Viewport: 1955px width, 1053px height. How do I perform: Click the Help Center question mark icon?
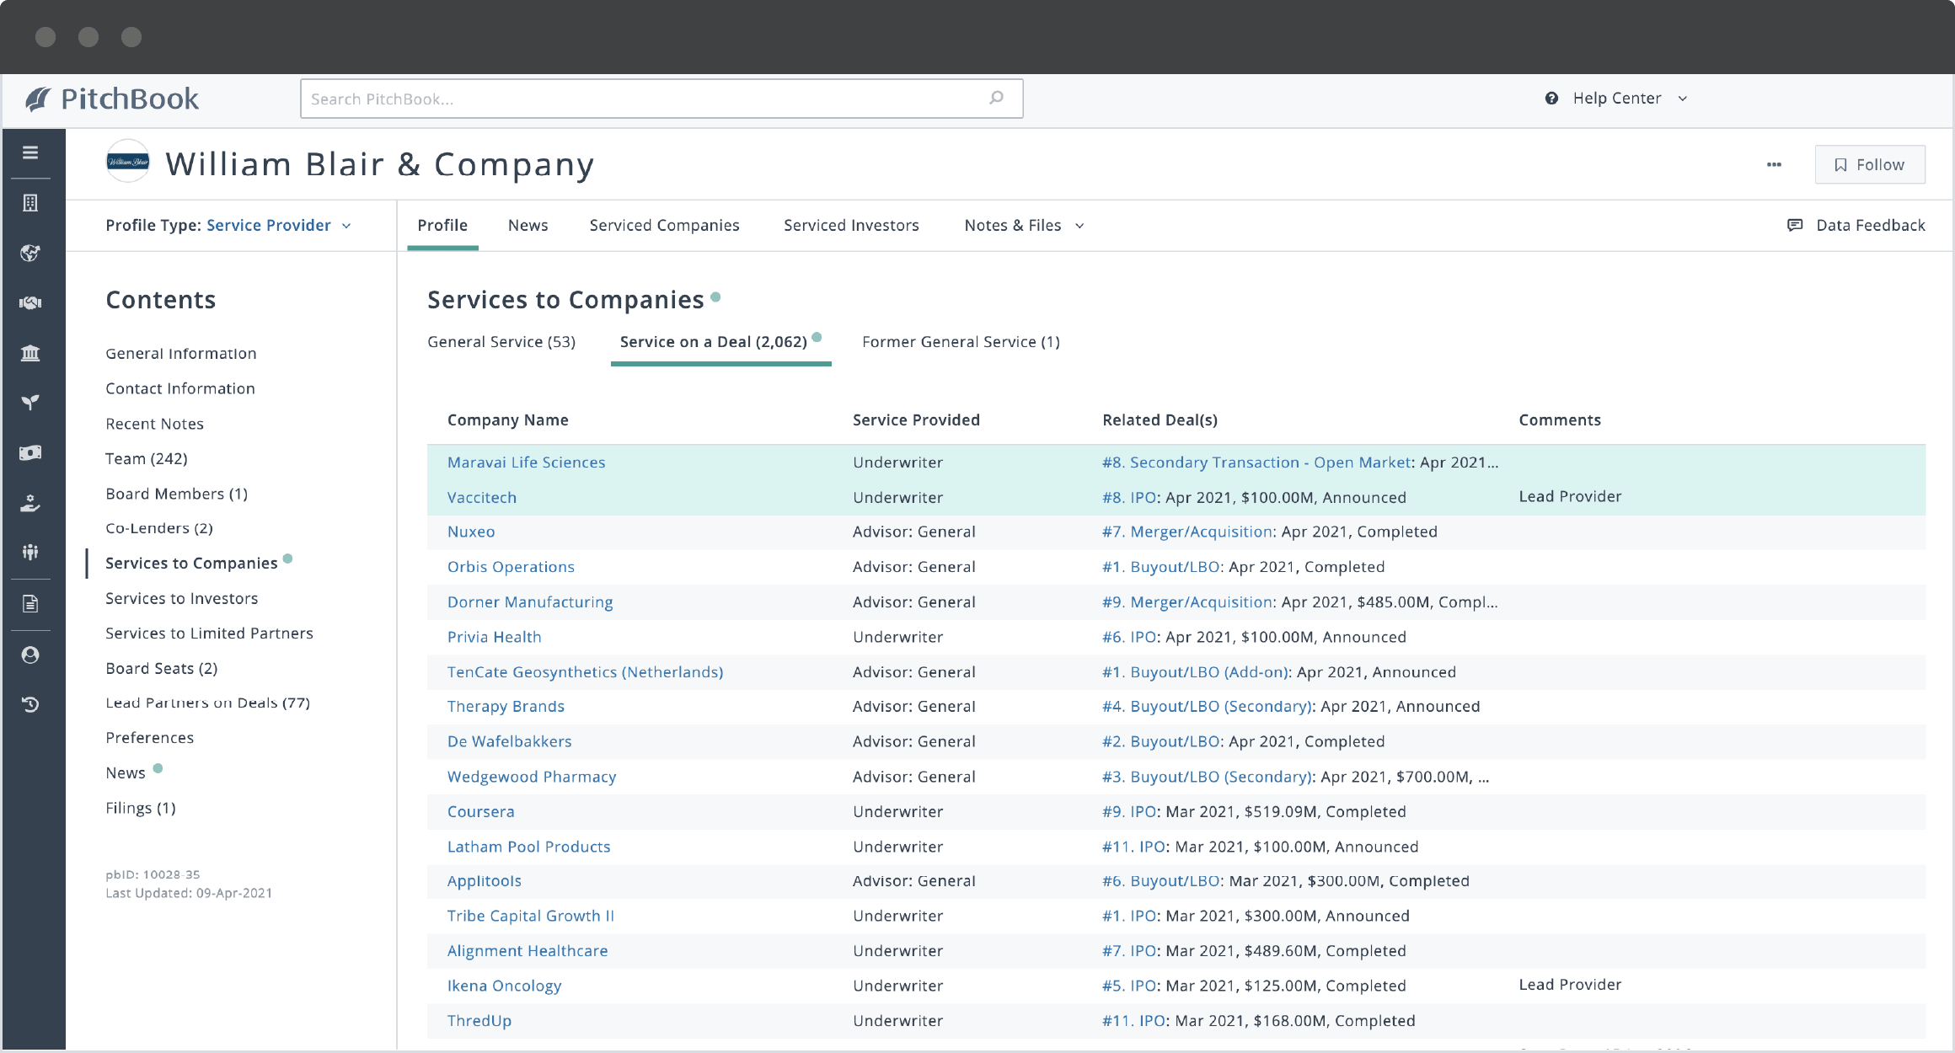(x=1551, y=99)
